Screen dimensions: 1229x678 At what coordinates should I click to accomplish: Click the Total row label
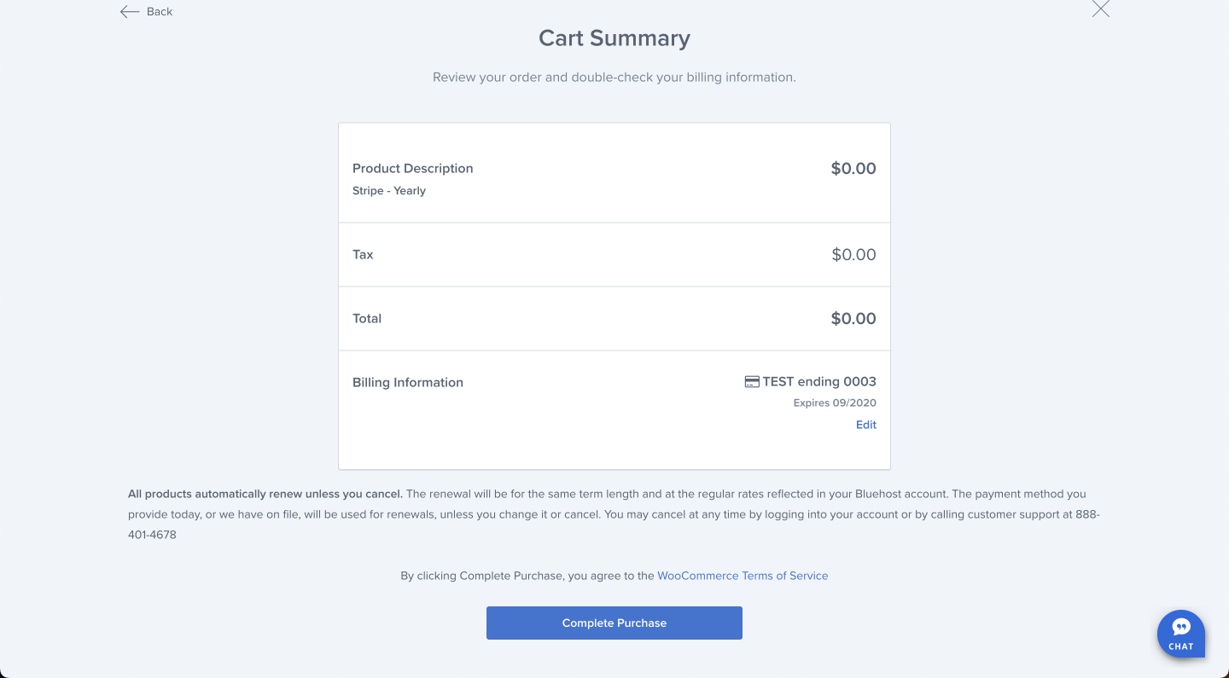(x=367, y=318)
